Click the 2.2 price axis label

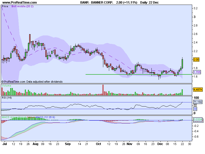pos(196,51)
